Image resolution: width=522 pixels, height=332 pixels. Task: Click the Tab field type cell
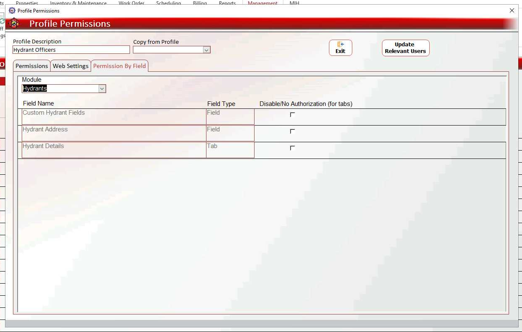click(x=230, y=150)
